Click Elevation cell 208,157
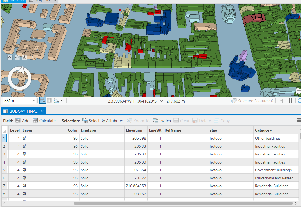Image resolution: width=301 pixels, height=207 pixels. click(136, 194)
